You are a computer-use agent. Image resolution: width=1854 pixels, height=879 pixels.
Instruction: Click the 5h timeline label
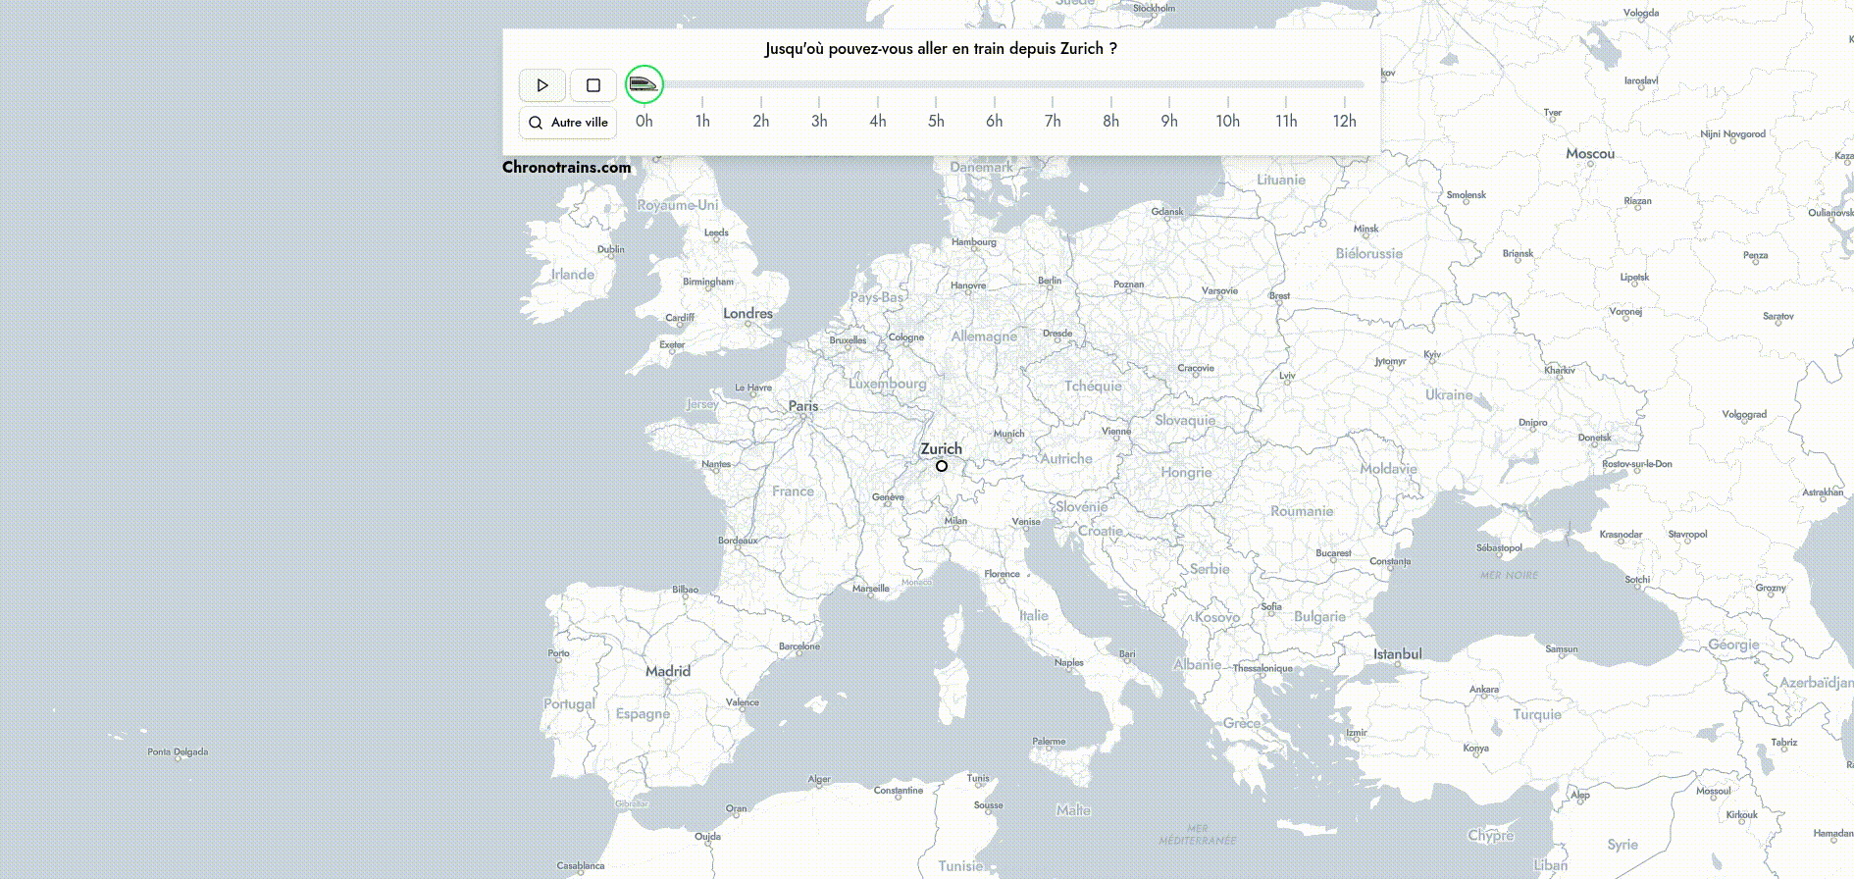pyautogui.click(x=936, y=121)
